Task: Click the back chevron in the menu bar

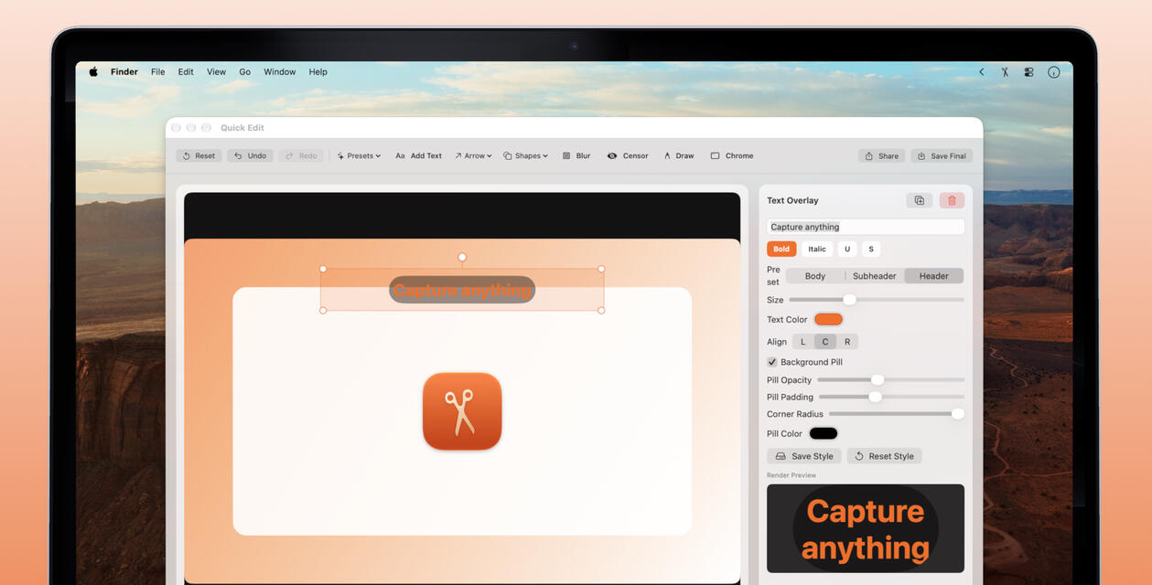Action: 982,72
